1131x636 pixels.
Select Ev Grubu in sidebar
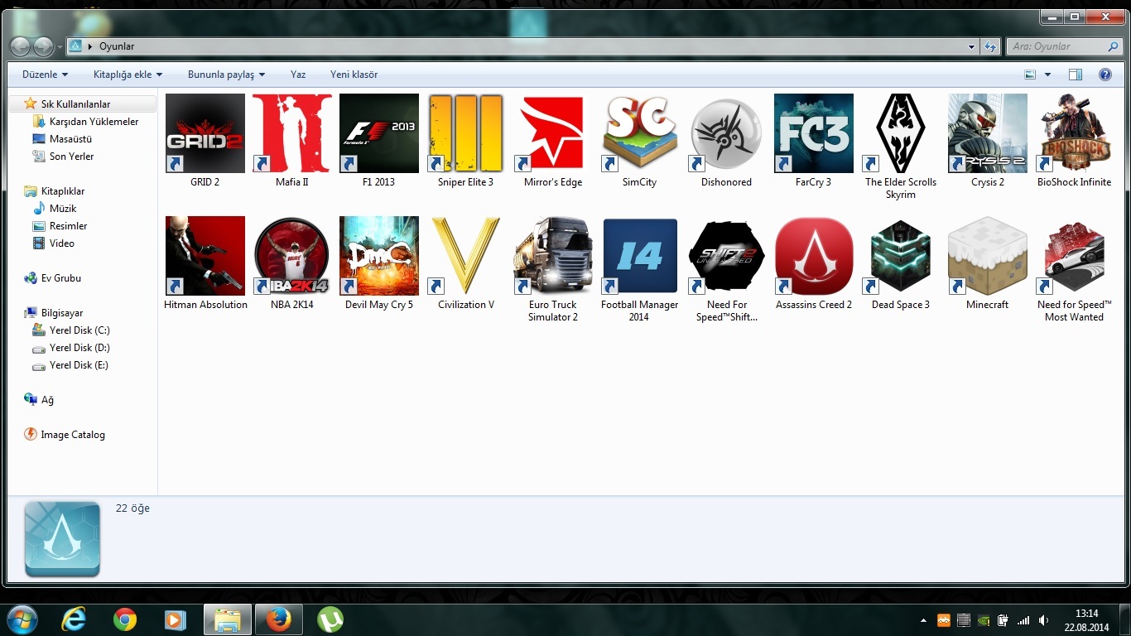pos(60,278)
